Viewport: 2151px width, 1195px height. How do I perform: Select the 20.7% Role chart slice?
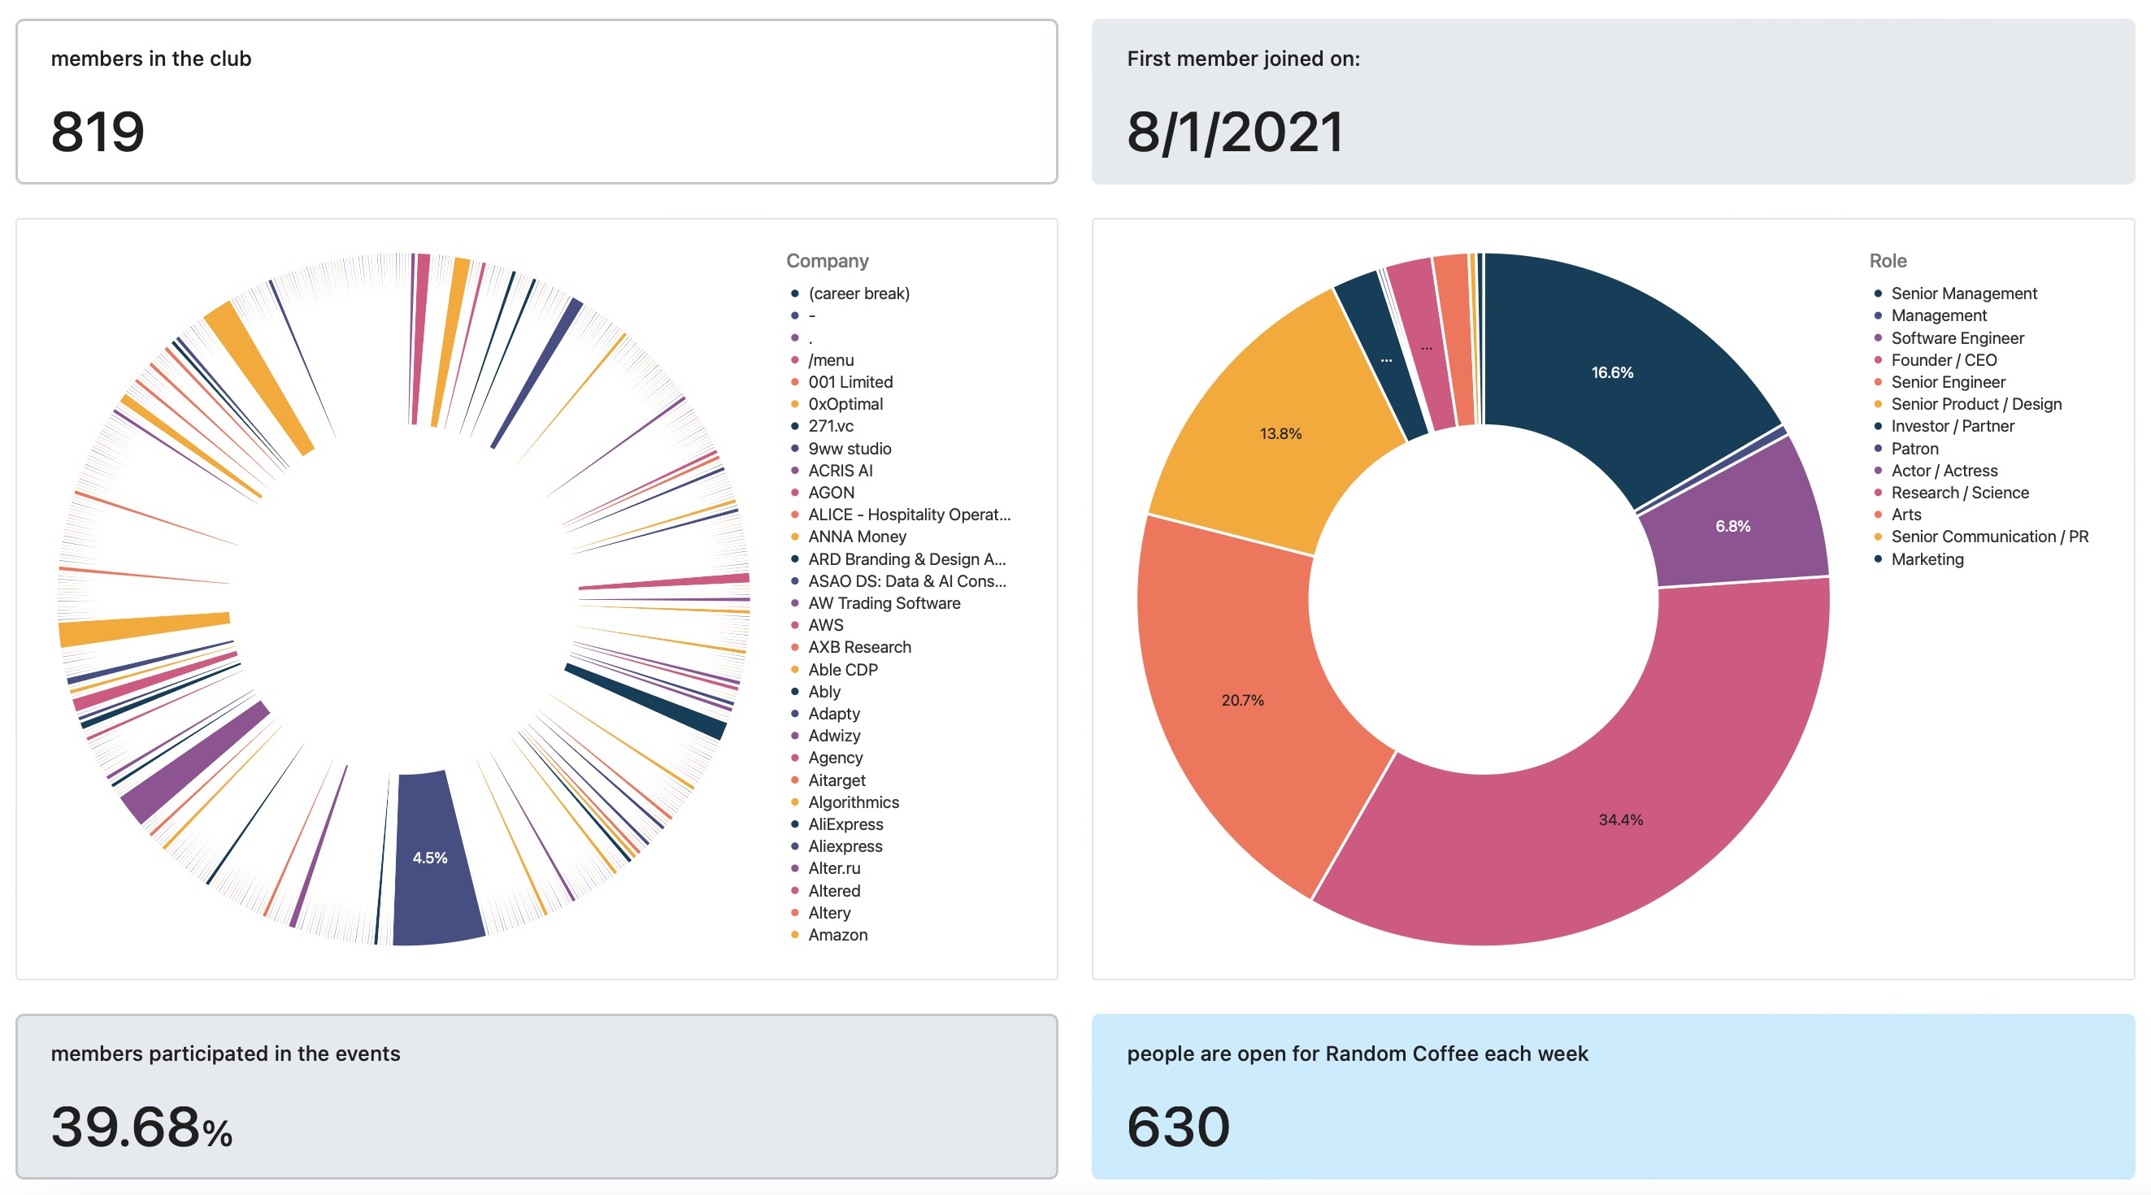[1244, 700]
